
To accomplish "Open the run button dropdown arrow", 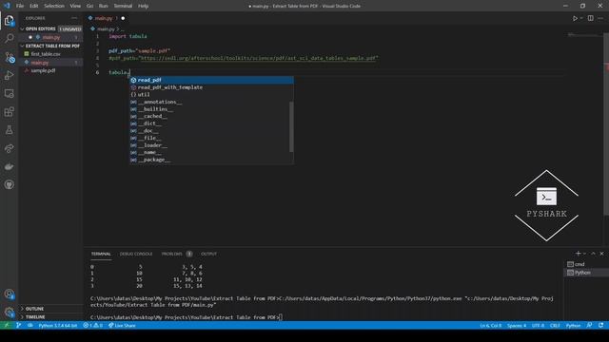I will (581, 18).
